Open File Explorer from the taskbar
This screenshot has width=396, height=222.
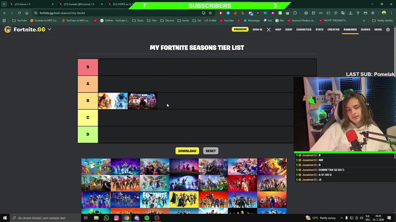96,218
